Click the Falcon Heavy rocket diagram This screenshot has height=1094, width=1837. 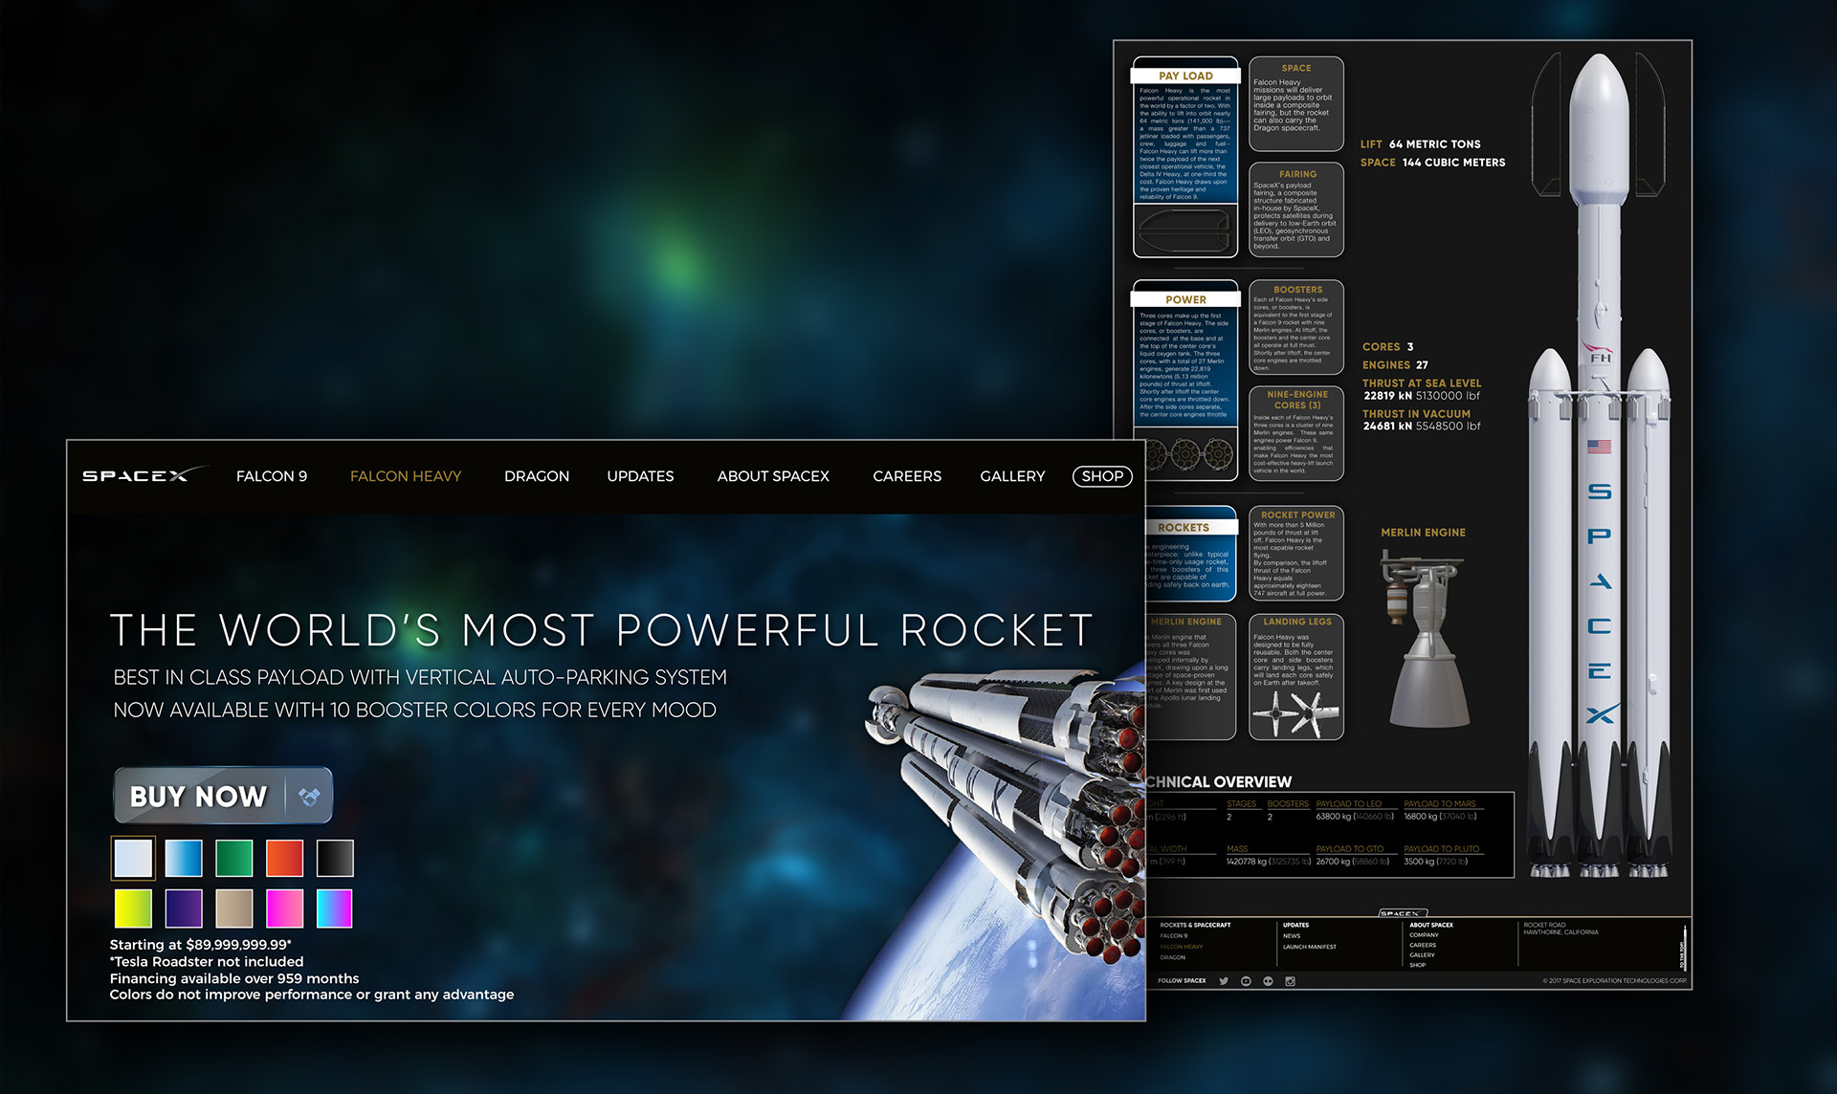tap(1599, 466)
